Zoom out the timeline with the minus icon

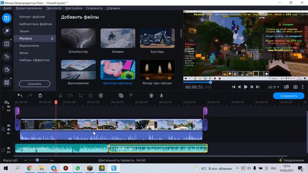(x=26, y=160)
